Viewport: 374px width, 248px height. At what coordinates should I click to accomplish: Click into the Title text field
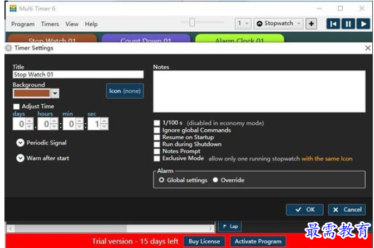(x=78, y=75)
